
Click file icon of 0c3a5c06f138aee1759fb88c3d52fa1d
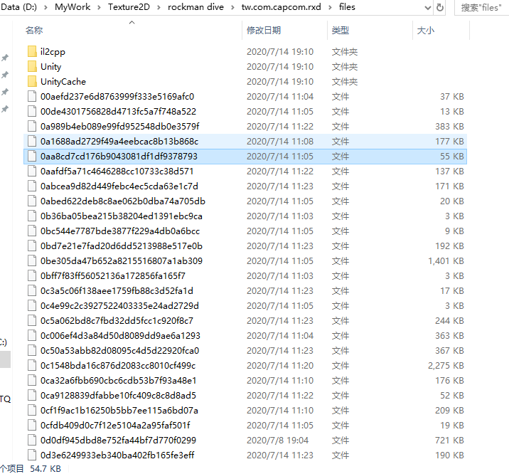click(32, 290)
